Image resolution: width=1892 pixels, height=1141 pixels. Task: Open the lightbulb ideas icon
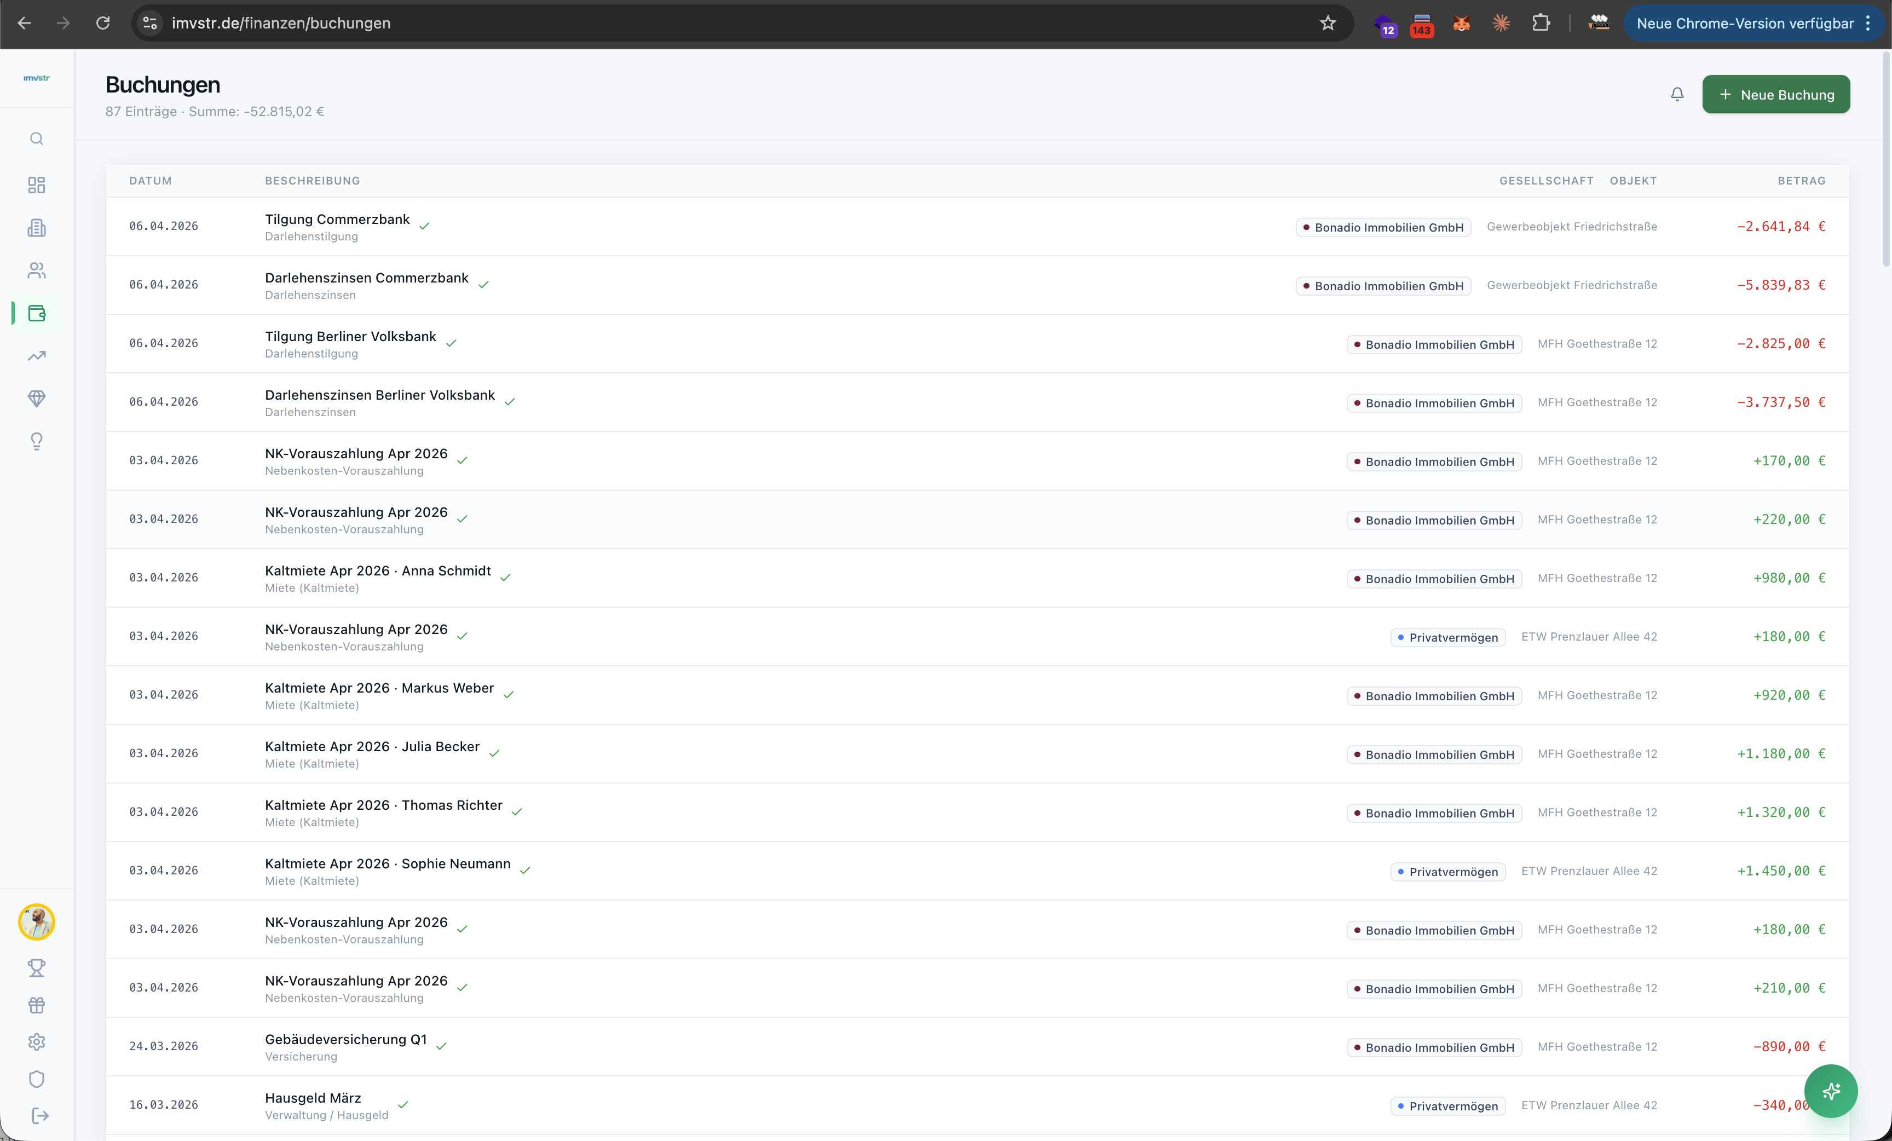(36, 441)
